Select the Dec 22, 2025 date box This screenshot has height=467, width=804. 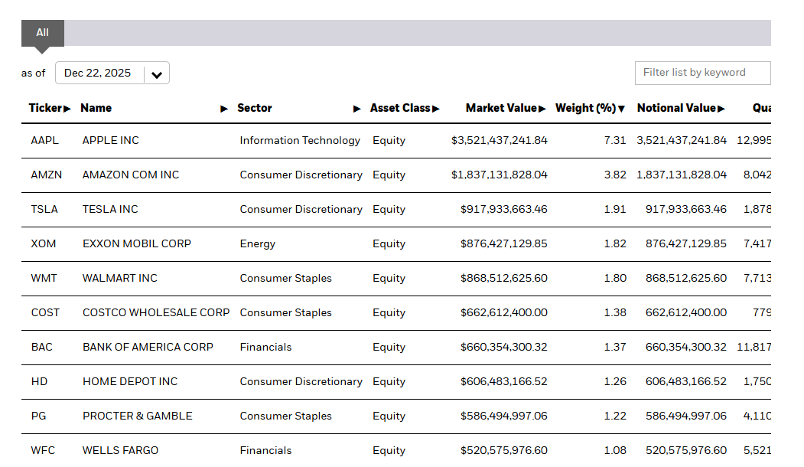point(98,73)
